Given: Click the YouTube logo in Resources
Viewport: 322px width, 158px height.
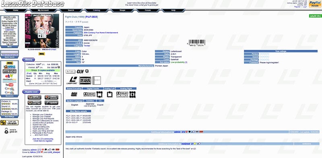Looking at the screenshot, I should point(9,85).
